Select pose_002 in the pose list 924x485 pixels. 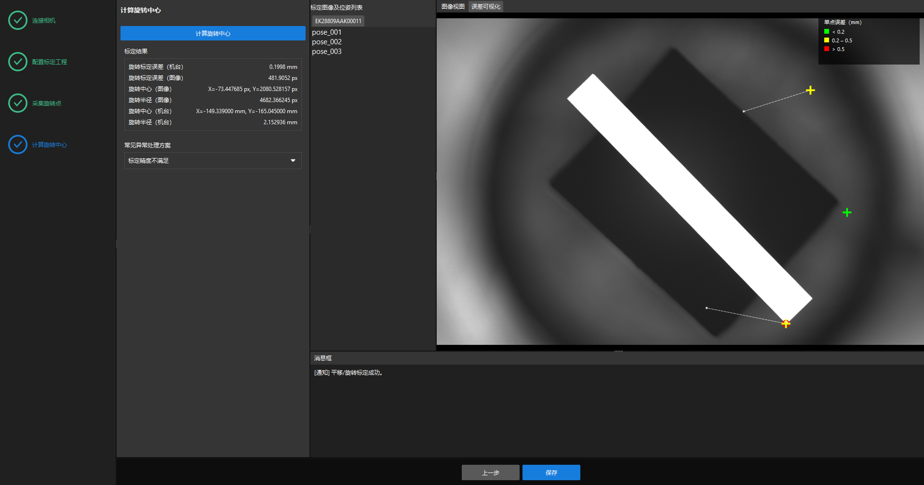327,42
